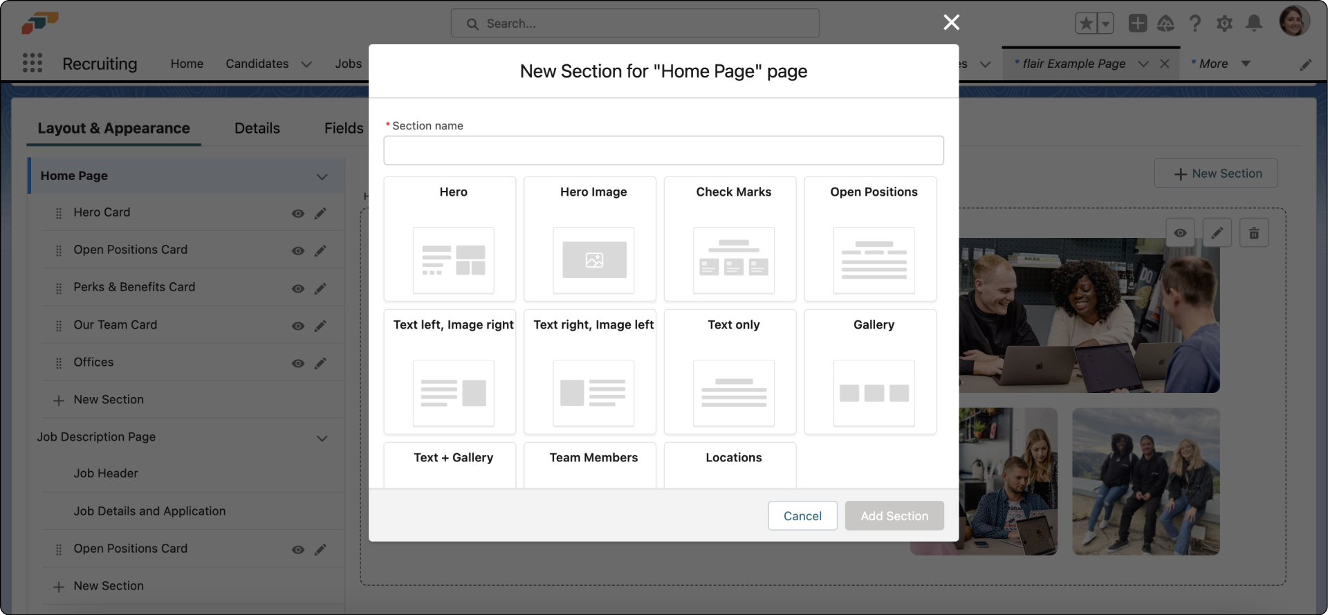Screen dimensions: 1328x615
Task: Switch to the Layout & Appearance tab
Action: coord(113,128)
